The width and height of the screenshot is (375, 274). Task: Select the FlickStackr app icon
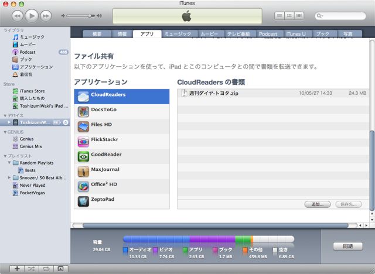[83, 142]
